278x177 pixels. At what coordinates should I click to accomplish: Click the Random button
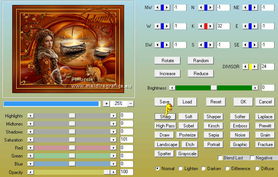(201, 61)
